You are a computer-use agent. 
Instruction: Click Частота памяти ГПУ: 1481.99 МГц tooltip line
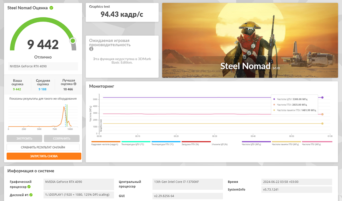point(295,110)
